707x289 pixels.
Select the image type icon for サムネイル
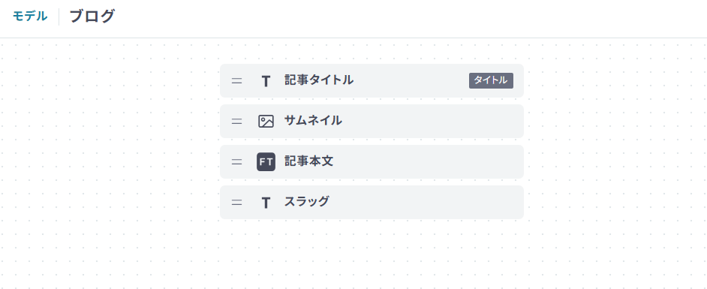(x=266, y=122)
